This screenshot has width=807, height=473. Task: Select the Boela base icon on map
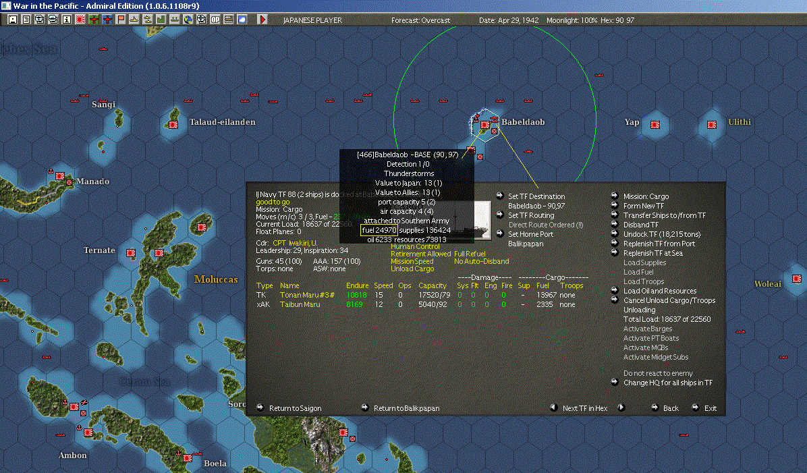pos(188,458)
